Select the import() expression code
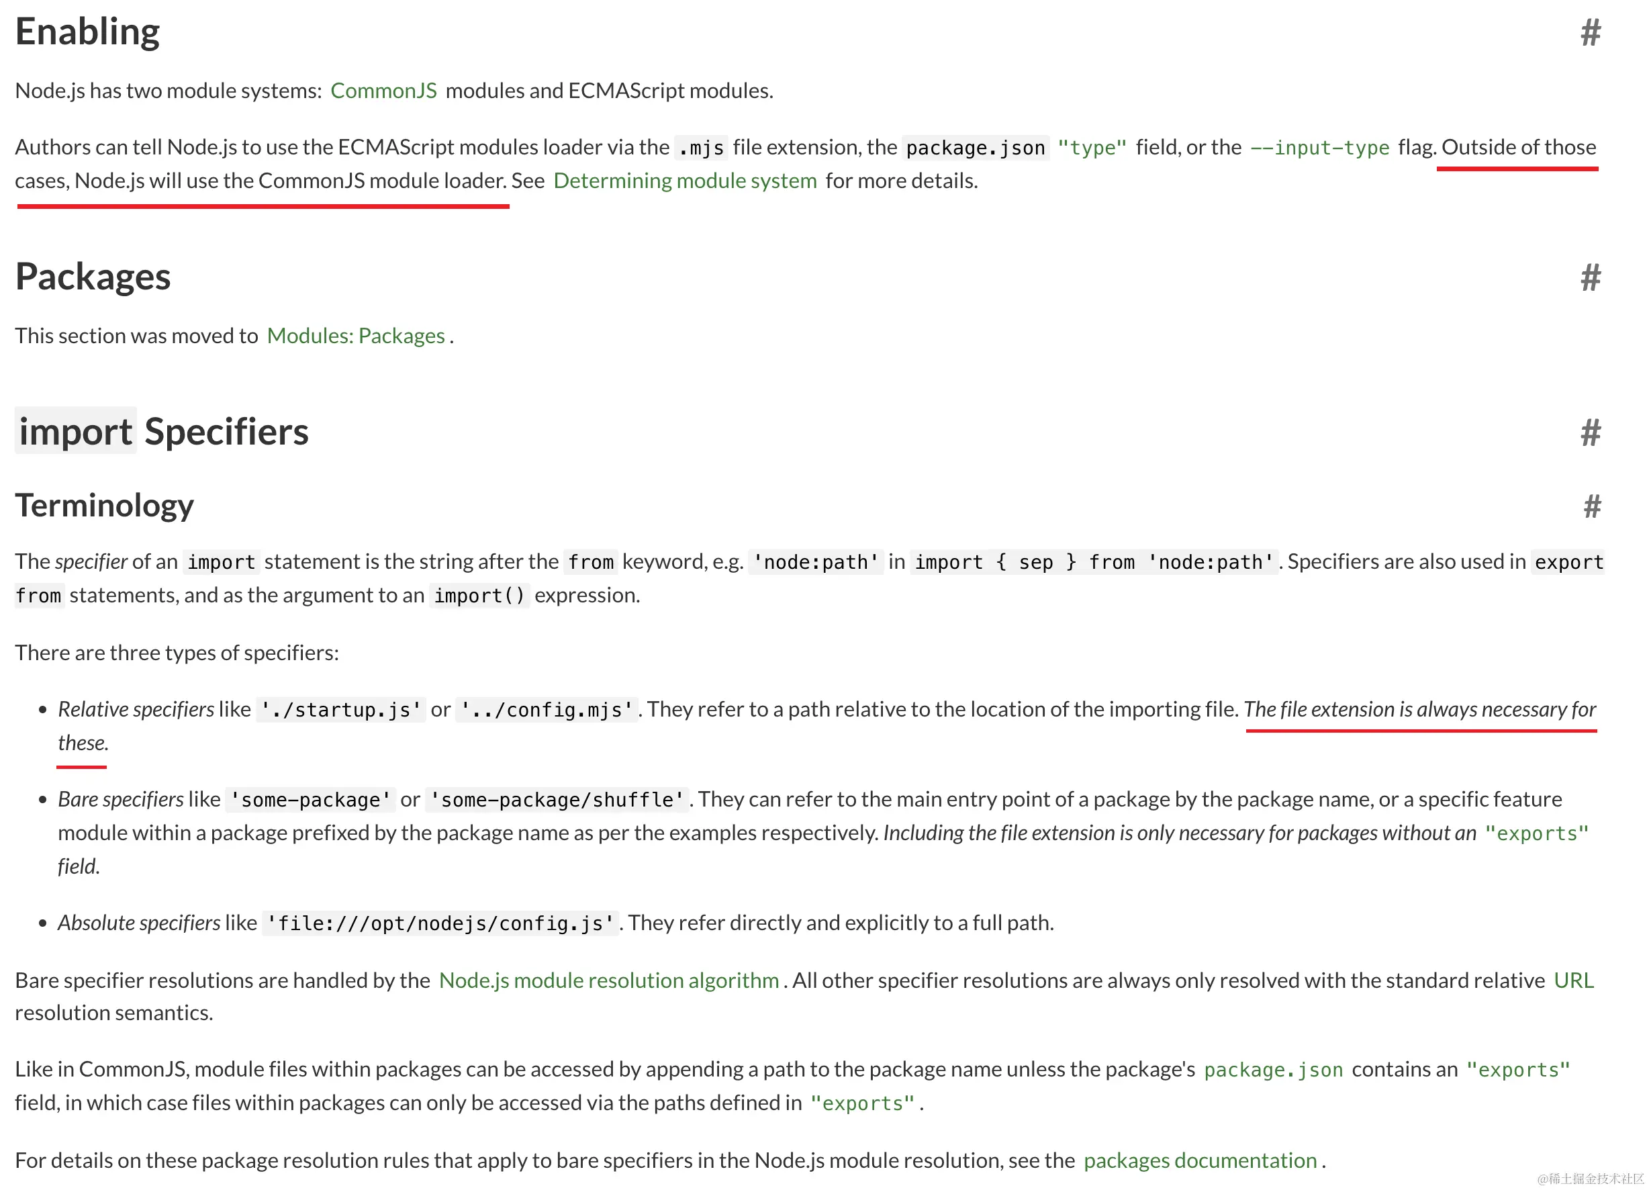 (x=480, y=595)
